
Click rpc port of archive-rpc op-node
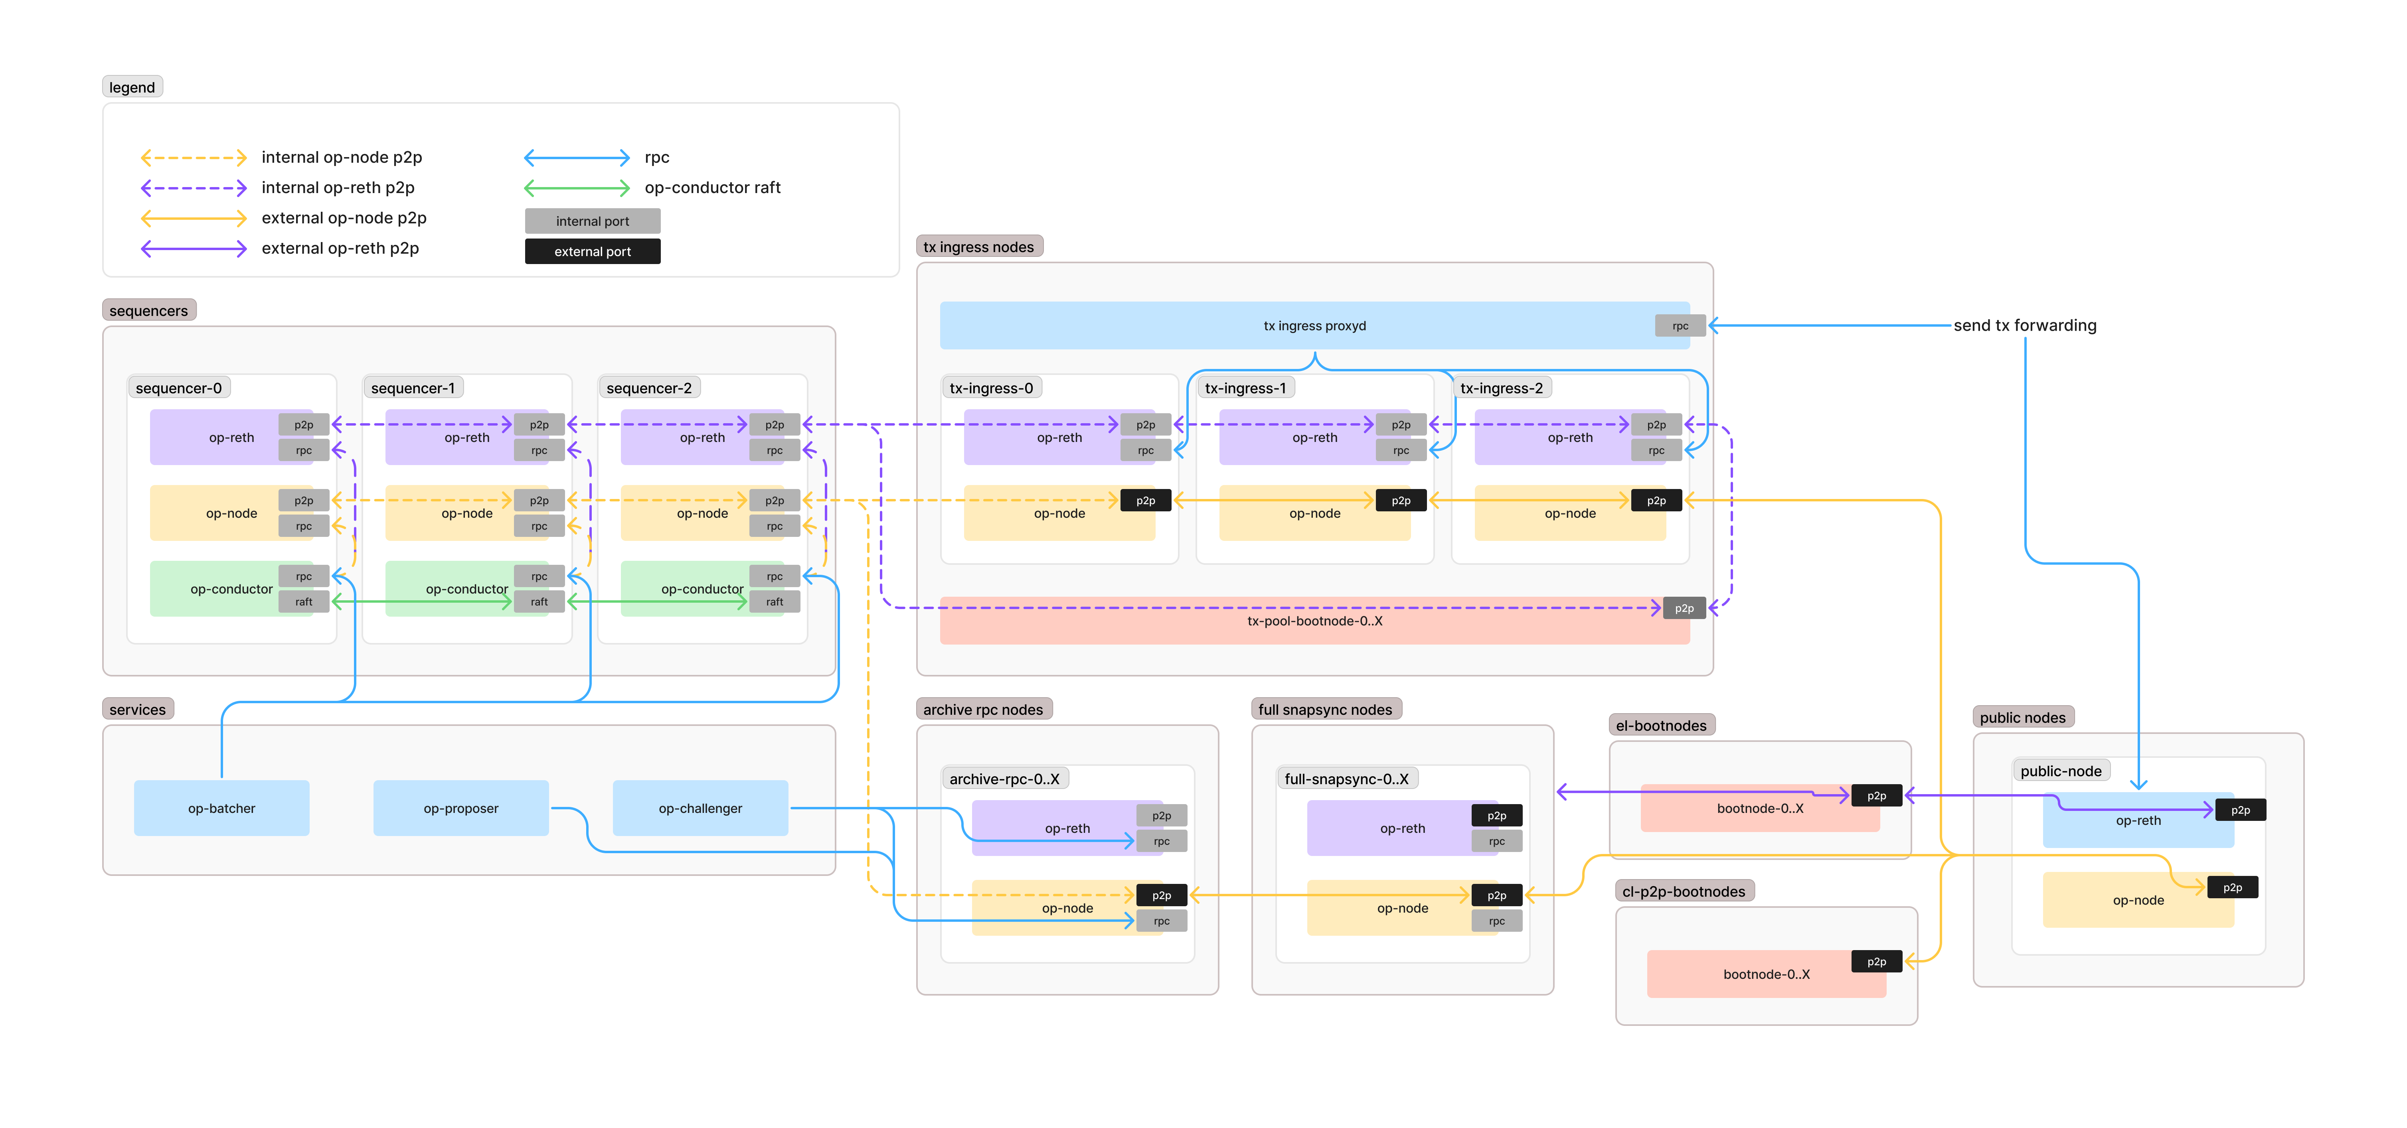pos(1162,921)
